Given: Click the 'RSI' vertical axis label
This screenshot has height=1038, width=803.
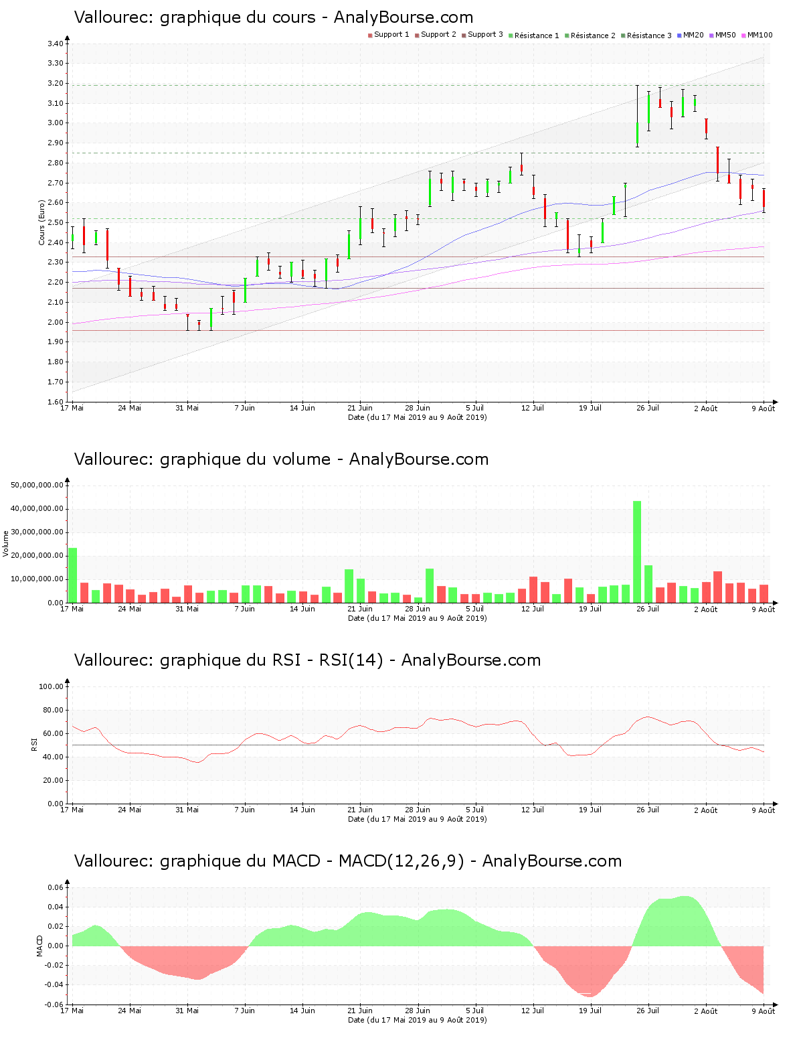Looking at the screenshot, I should point(34,744).
